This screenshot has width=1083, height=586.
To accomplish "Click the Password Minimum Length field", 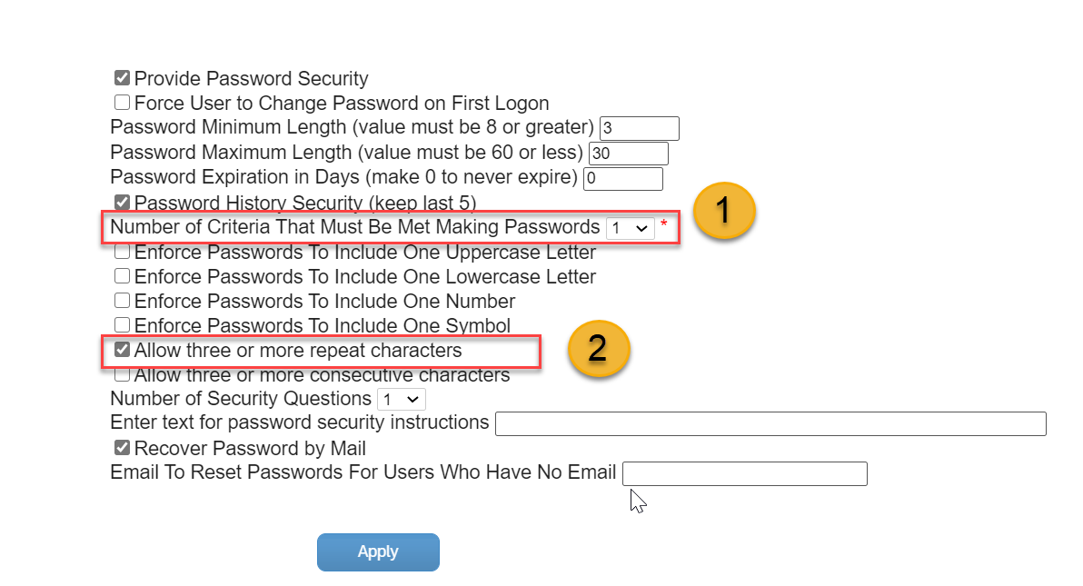I will [x=640, y=128].
